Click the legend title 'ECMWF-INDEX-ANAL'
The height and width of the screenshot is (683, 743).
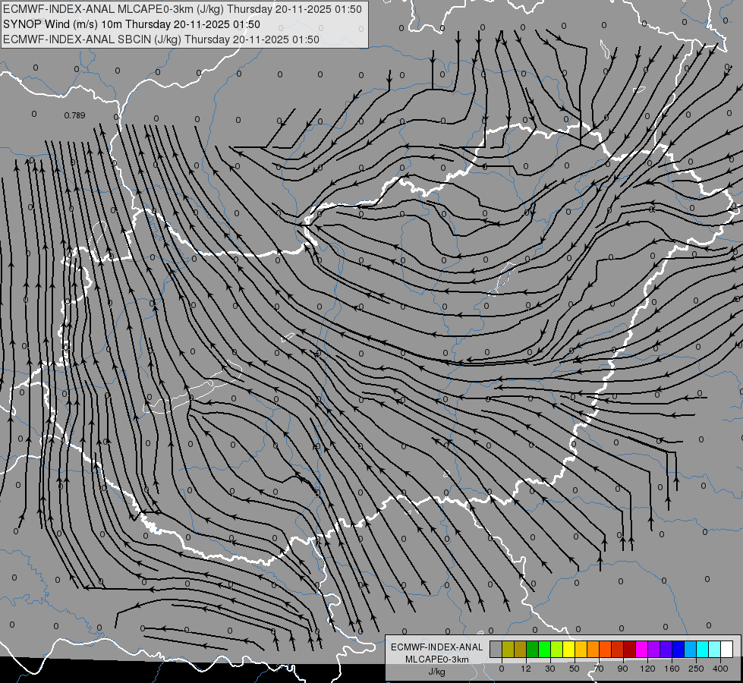(x=437, y=647)
